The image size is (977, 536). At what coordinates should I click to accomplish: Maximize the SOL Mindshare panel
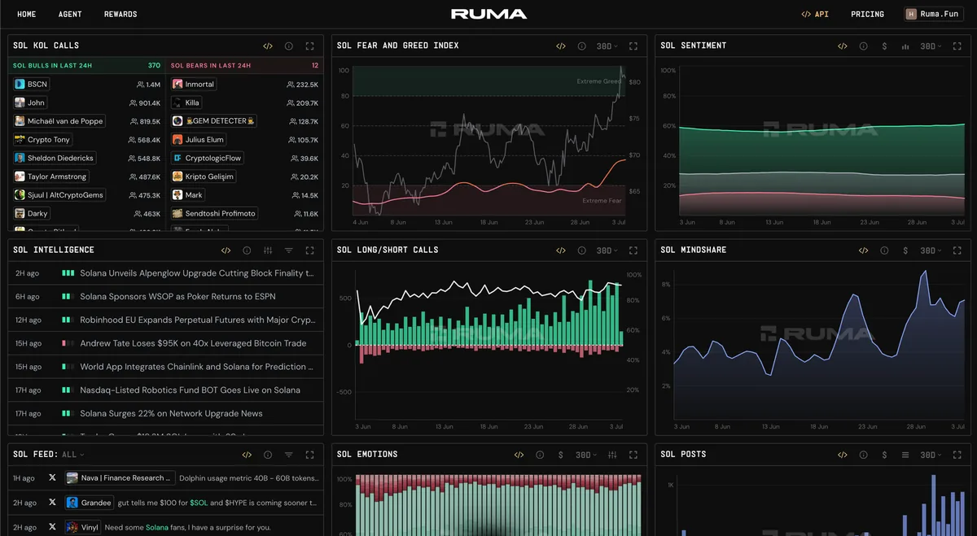tap(957, 251)
